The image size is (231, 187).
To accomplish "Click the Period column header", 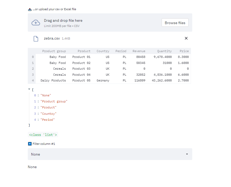I will pyautogui.click(x=121, y=51).
